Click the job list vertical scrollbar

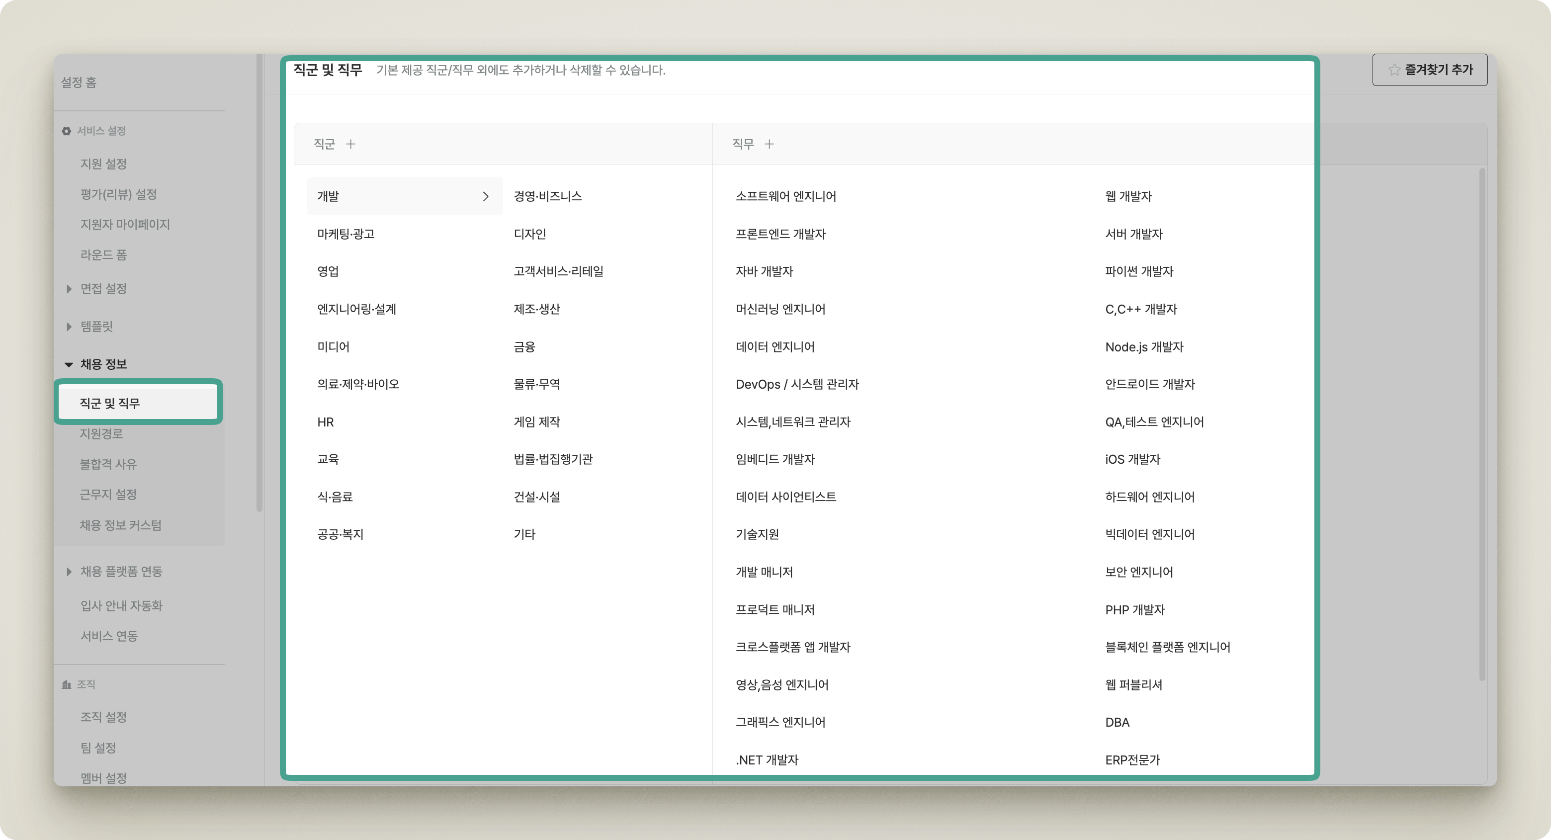[x=1482, y=424]
